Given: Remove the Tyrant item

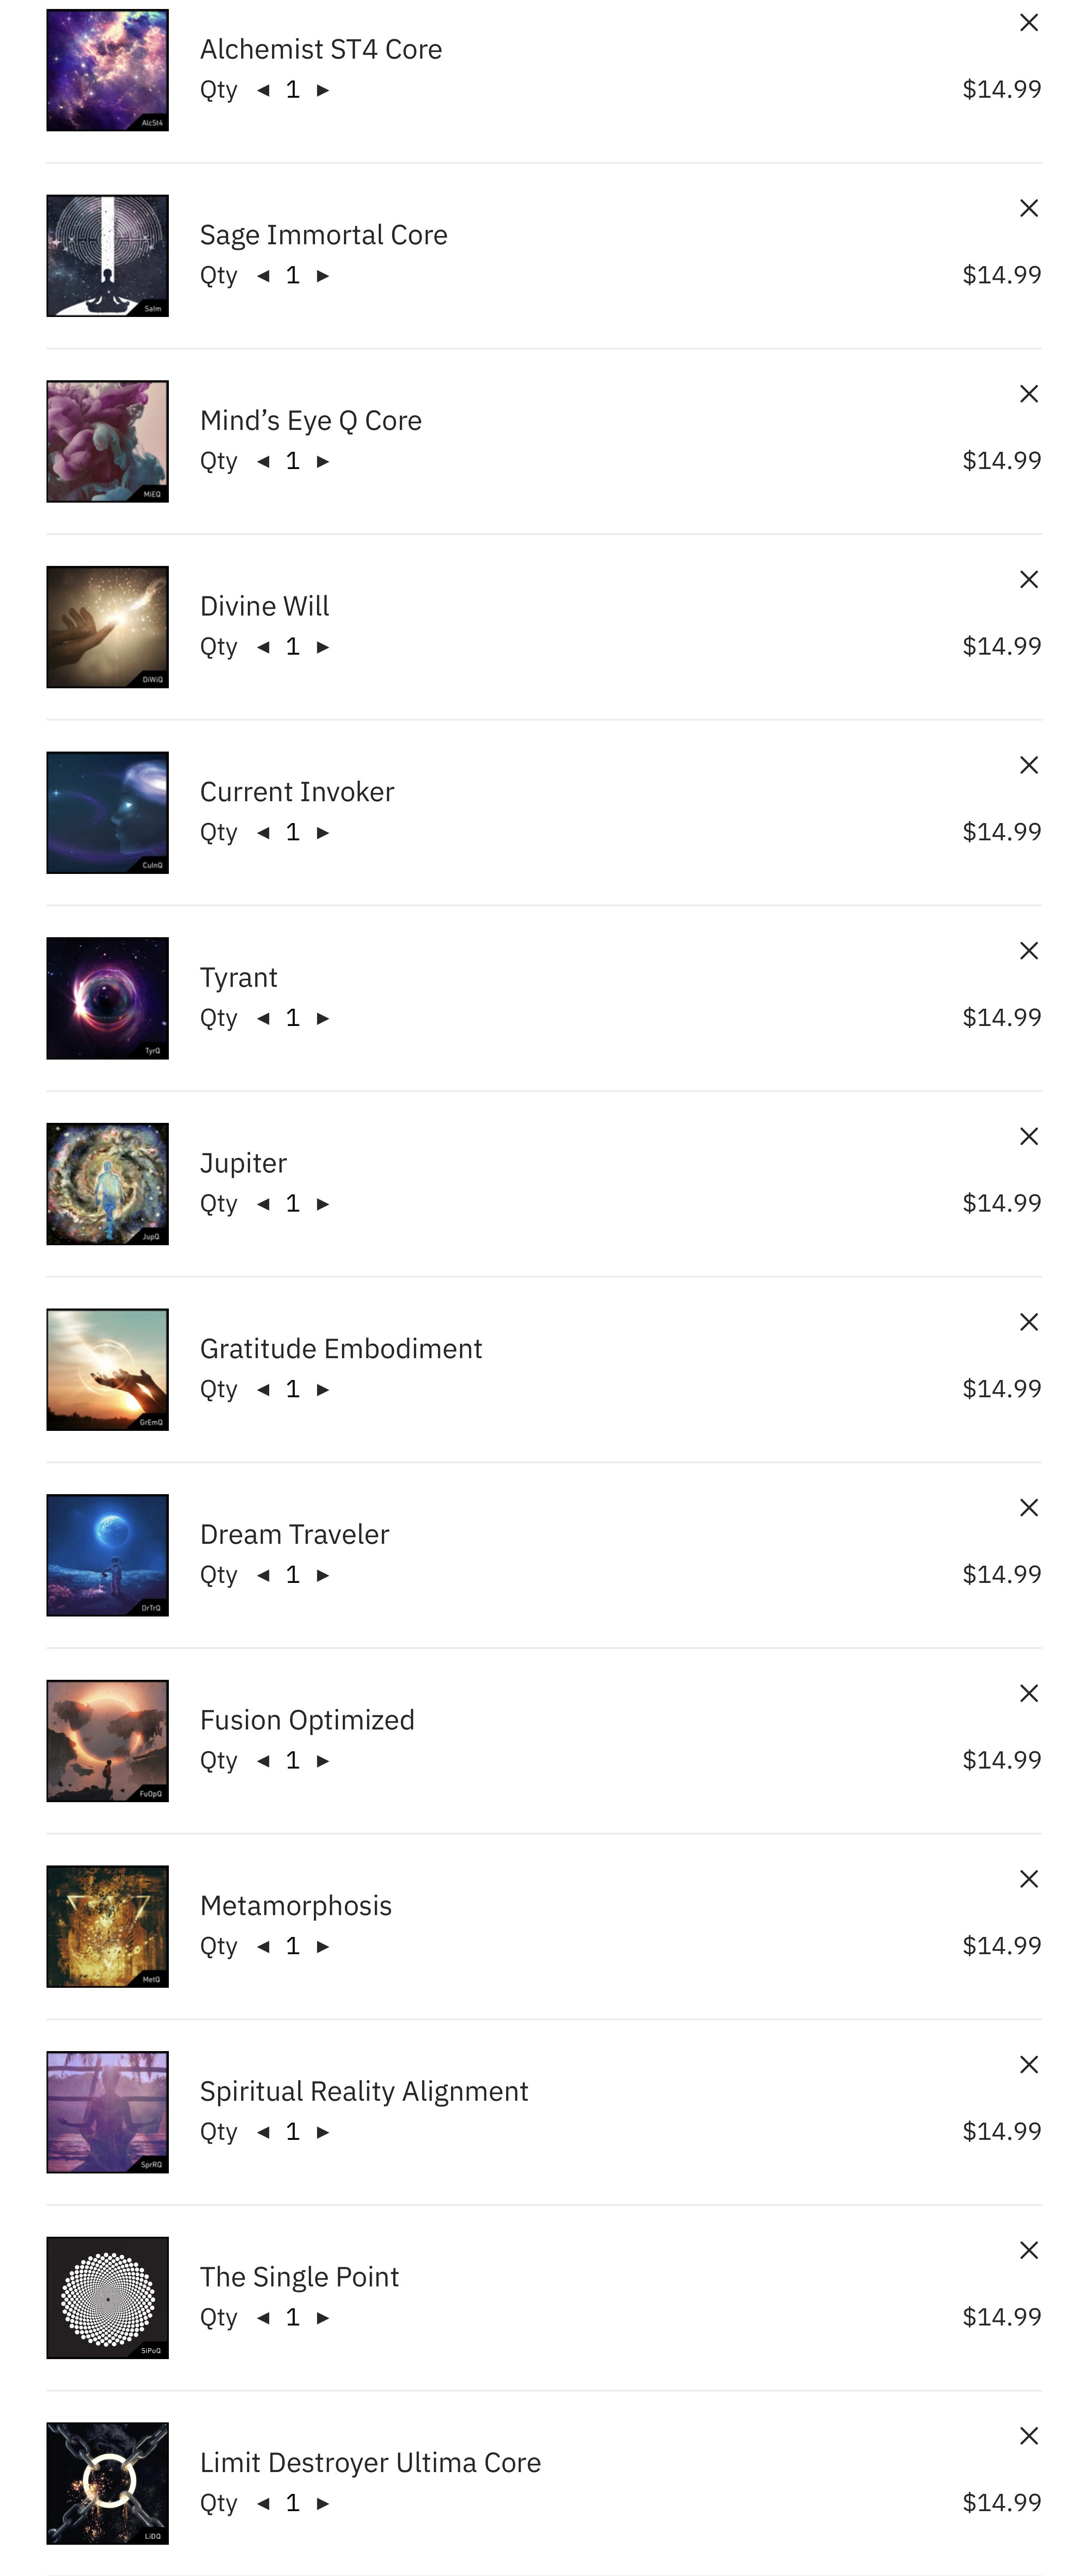Looking at the screenshot, I should [x=1028, y=951].
